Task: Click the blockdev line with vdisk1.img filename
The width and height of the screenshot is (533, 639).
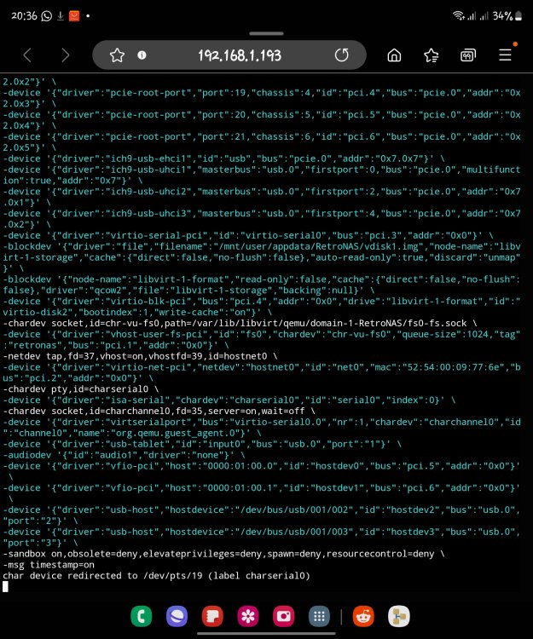Action: pos(262,257)
